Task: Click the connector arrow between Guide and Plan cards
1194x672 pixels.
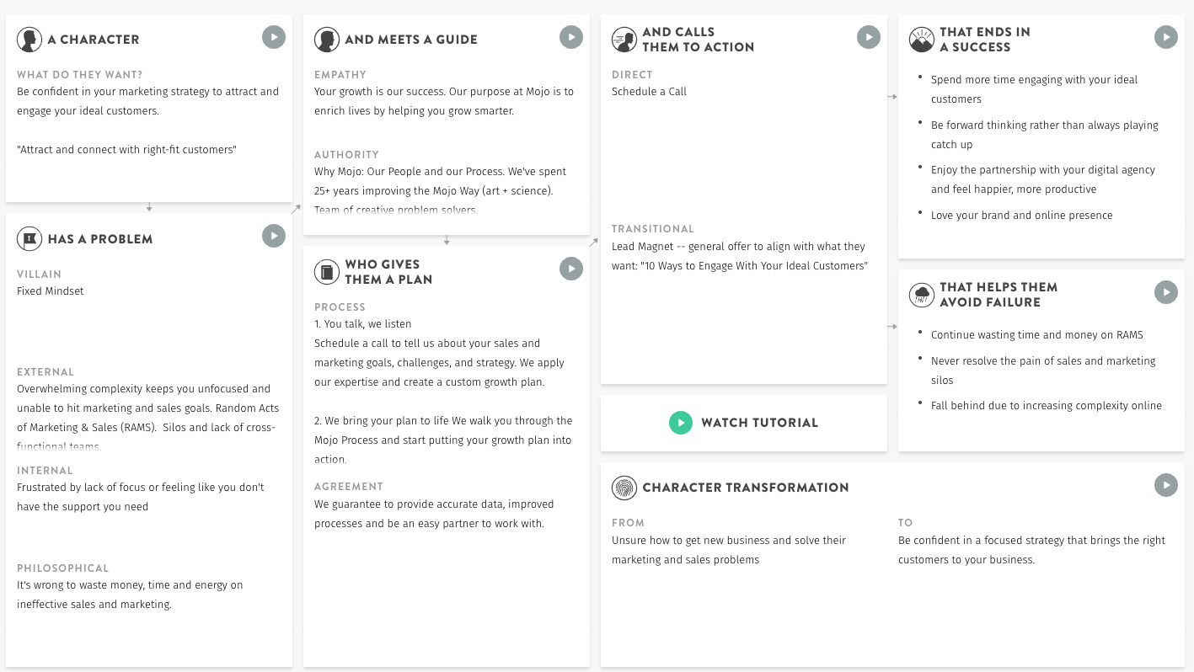Action: click(446, 239)
